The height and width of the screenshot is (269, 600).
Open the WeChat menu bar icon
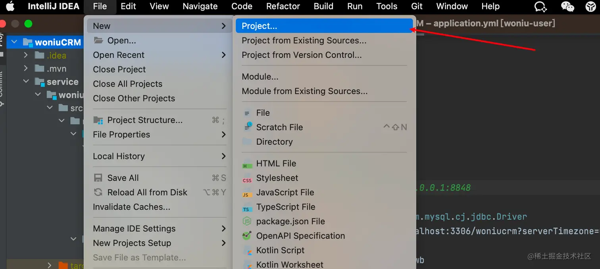point(567,6)
